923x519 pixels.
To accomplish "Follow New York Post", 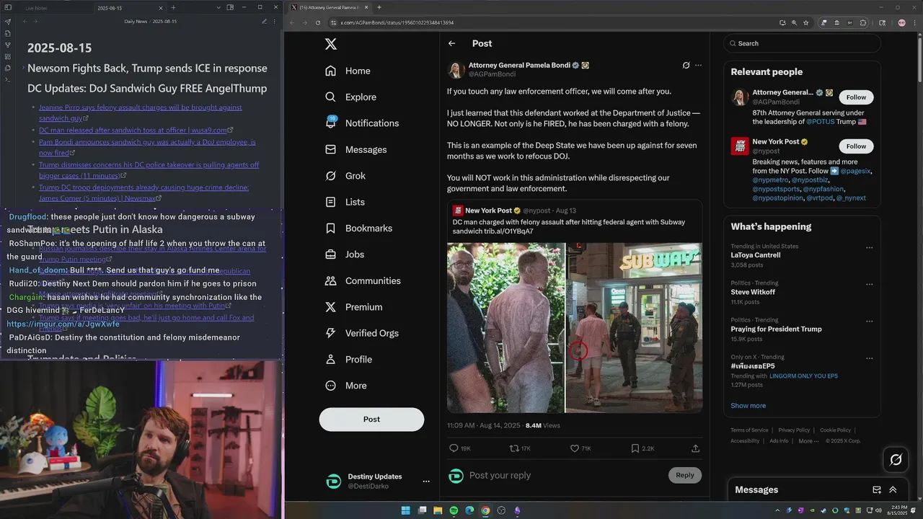I will coord(856,146).
